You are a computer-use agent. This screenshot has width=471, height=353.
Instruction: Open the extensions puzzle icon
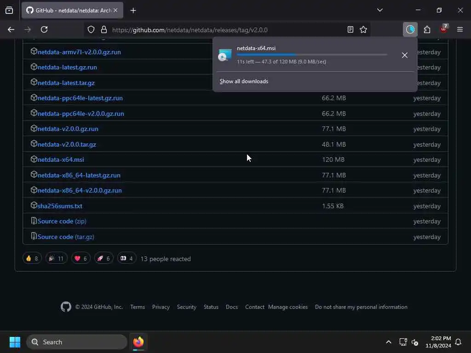(x=427, y=29)
